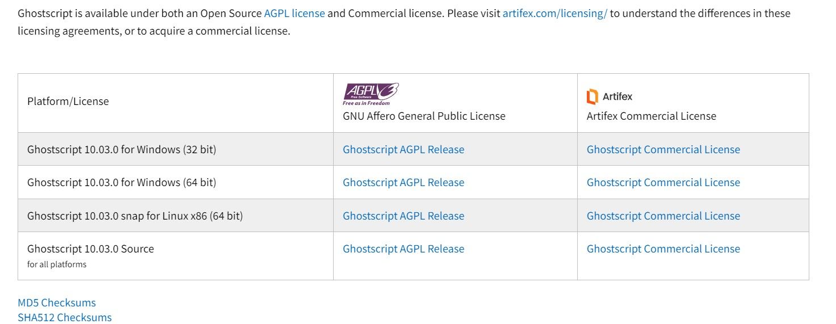The width and height of the screenshot is (836, 324).
Task: Download Linux x86 snap Ghostscript AGPL Release
Action: [403, 216]
